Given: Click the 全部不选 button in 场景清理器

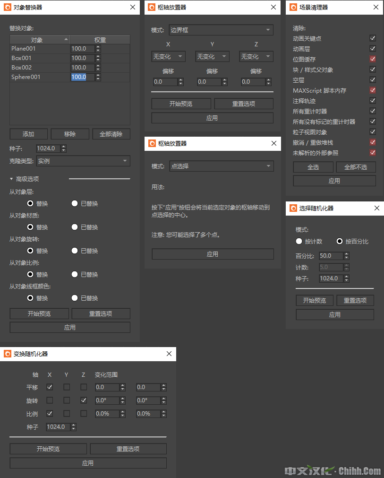Looking at the screenshot, I should point(356,167).
